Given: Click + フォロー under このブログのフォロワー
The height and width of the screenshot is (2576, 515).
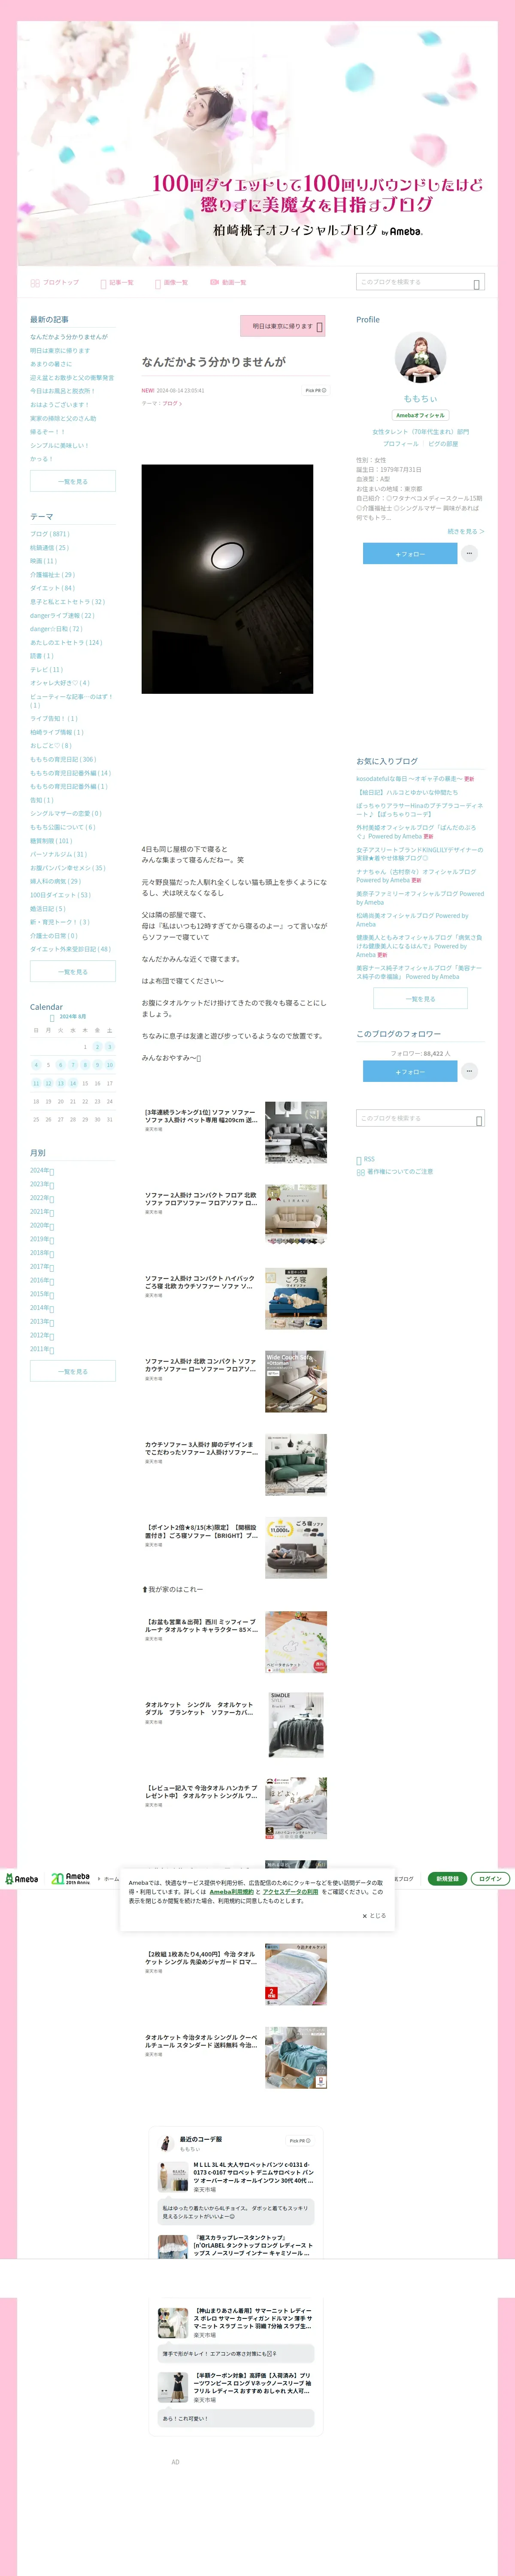Looking at the screenshot, I should (410, 1072).
